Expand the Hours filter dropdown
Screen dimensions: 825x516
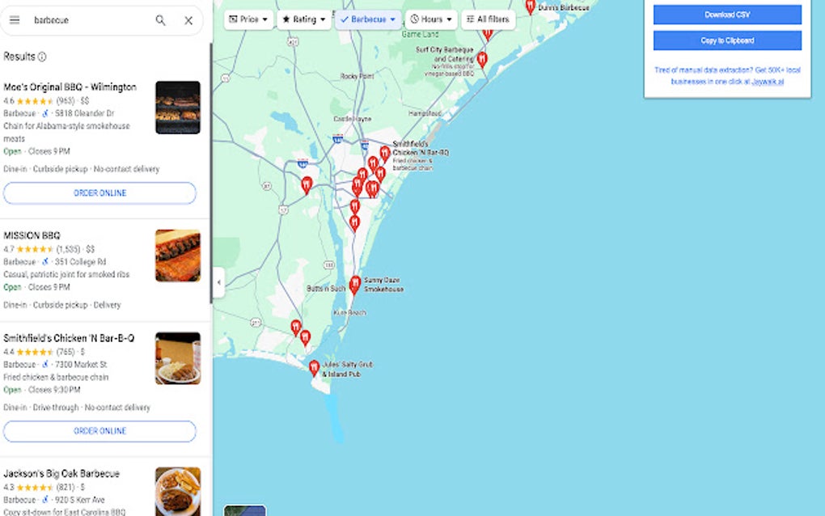(x=431, y=19)
